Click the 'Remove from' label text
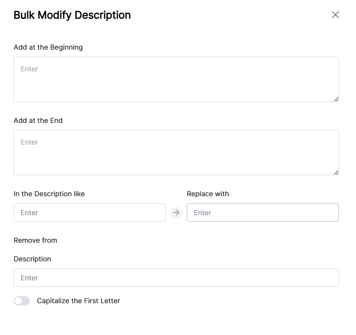 pos(35,240)
